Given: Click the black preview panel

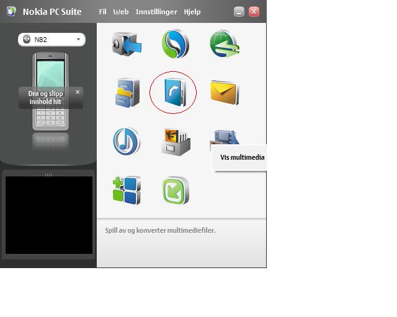Looking at the screenshot, I should click(49, 215).
